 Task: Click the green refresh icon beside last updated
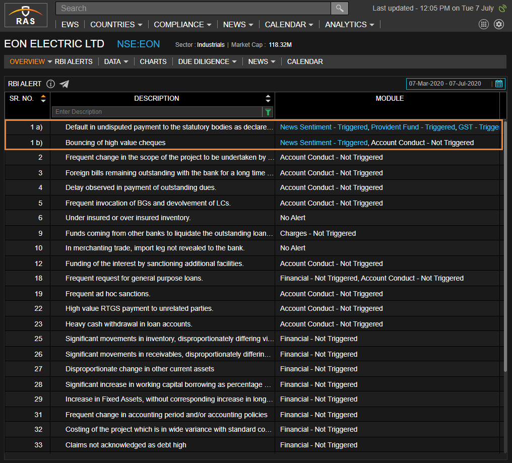(502, 8)
